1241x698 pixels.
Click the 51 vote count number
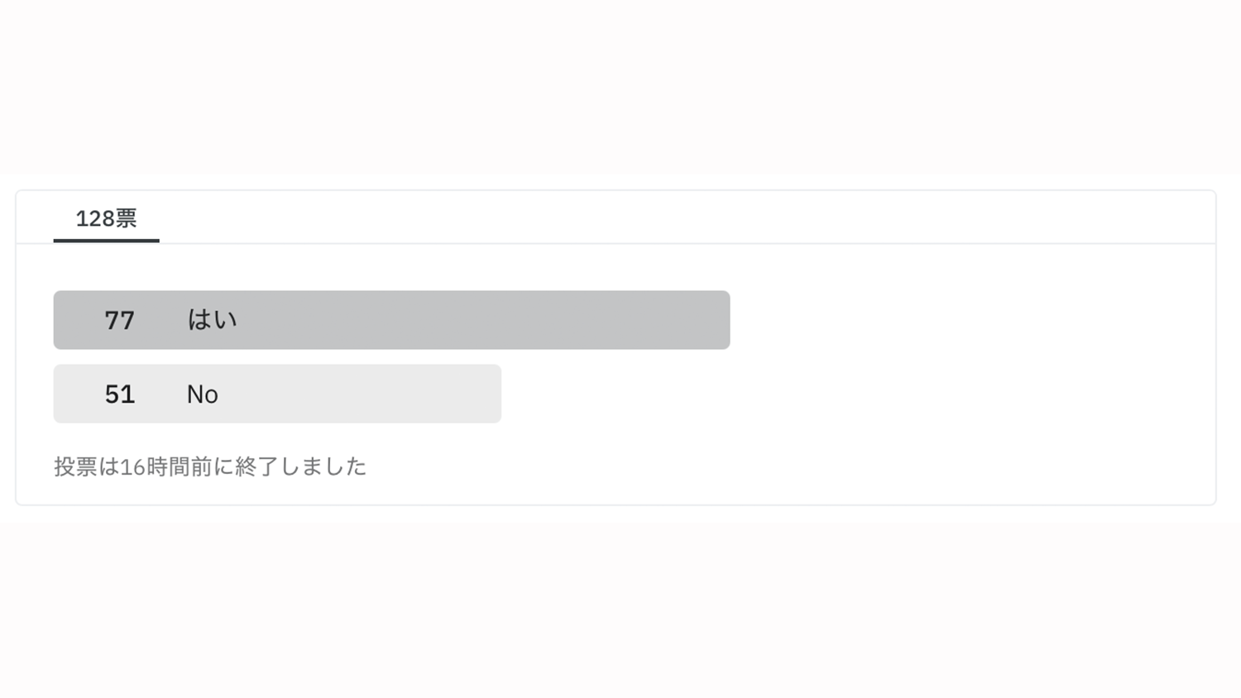click(x=119, y=394)
